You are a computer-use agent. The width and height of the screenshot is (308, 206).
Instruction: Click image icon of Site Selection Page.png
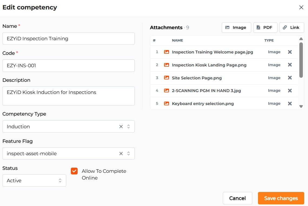pyautogui.click(x=166, y=78)
